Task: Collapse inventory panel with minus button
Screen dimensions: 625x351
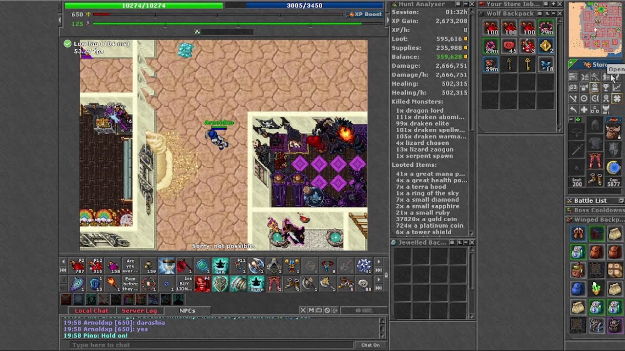Action: [x=572, y=119]
